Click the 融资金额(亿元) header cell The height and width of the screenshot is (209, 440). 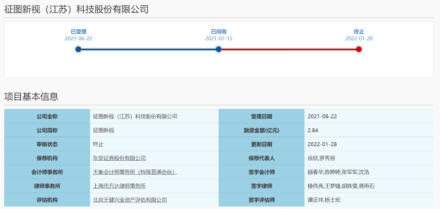click(262, 130)
